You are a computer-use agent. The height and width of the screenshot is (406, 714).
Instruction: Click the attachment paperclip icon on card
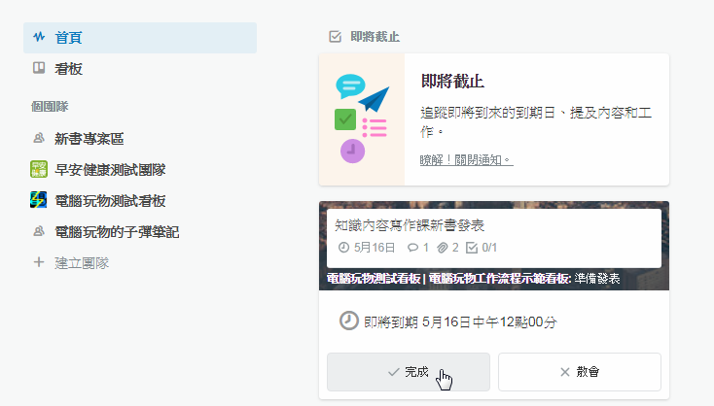pos(443,248)
